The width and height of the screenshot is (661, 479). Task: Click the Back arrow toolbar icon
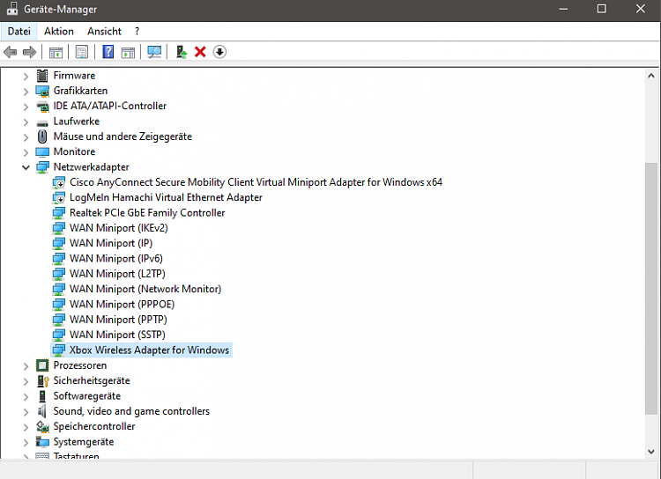pos(10,52)
